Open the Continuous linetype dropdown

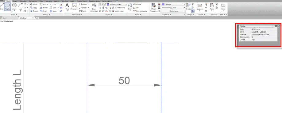click(184, 11)
